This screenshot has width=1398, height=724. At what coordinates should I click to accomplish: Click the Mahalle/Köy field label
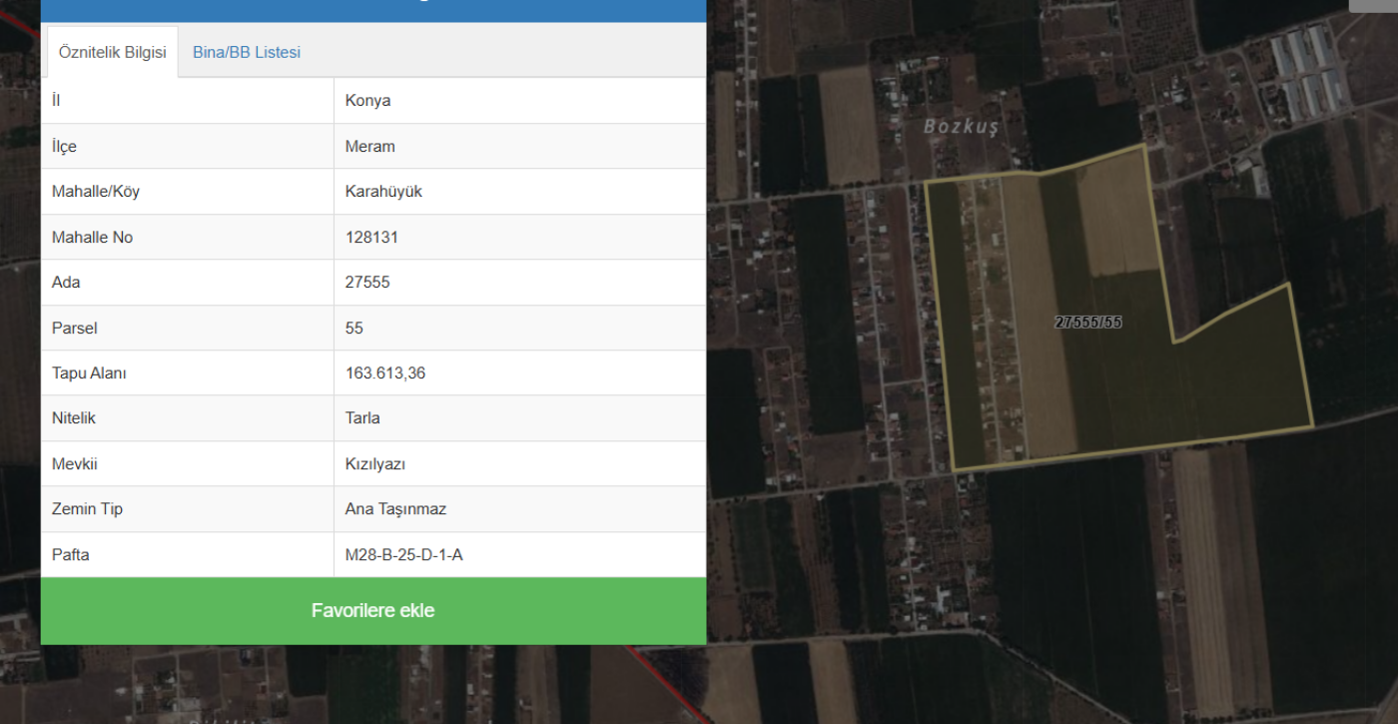click(96, 192)
